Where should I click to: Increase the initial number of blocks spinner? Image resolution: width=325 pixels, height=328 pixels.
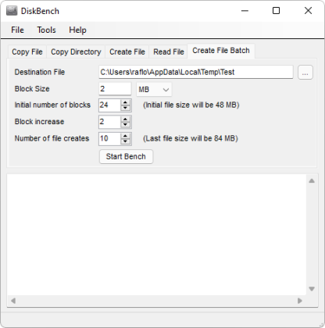pyautogui.click(x=126, y=102)
